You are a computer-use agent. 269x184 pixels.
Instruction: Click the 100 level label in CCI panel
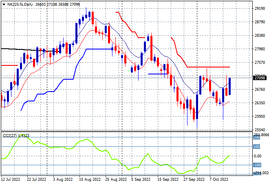coord(257,147)
